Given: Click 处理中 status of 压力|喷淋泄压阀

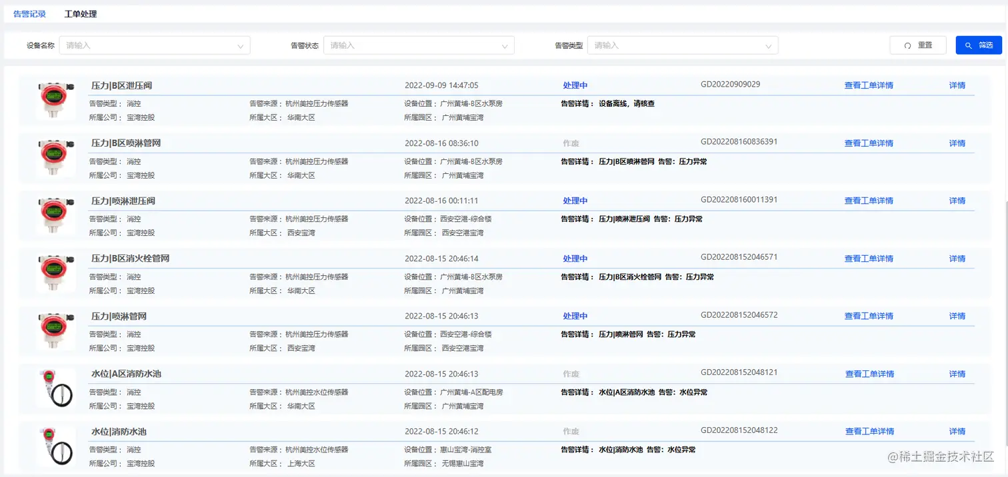Looking at the screenshot, I should coord(575,201).
